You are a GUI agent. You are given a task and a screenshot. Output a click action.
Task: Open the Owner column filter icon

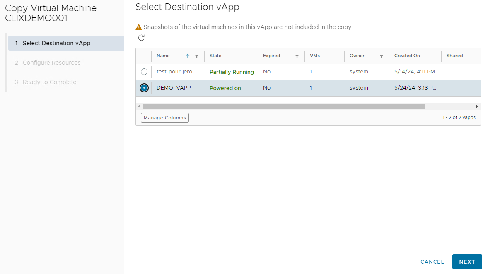pyautogui.click(x=382, y=56)
